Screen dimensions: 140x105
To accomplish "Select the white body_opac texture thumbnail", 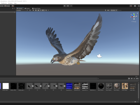I will point(6,86).
